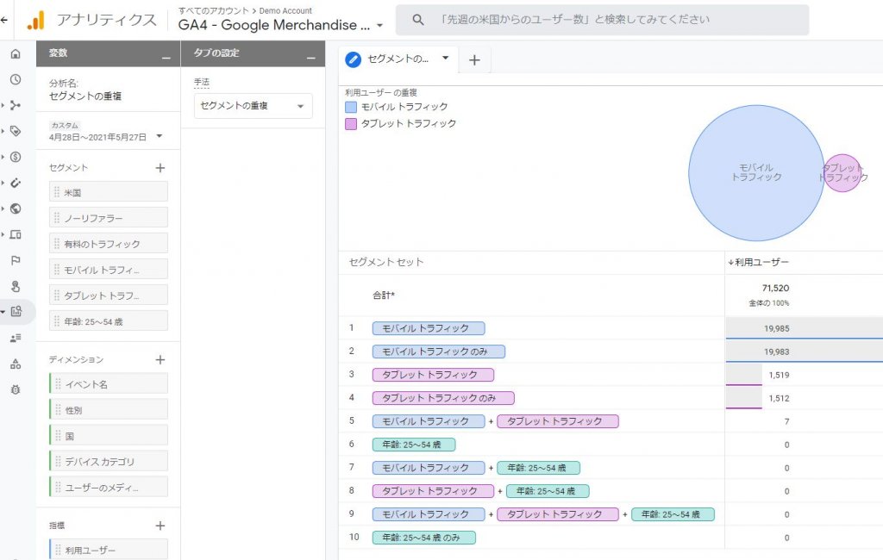Click the value 1,519 in the table
This screenshot has width=883, height=560.
click(779, 375)
